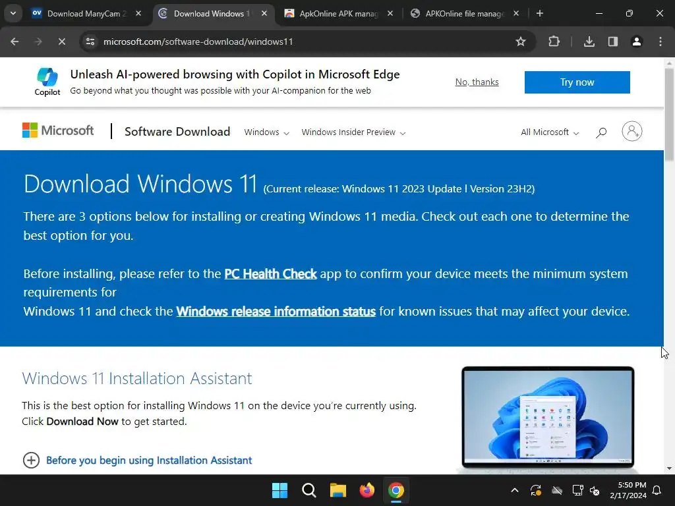
Task: Sign in with the account icon
Action: tap(632, 131)
